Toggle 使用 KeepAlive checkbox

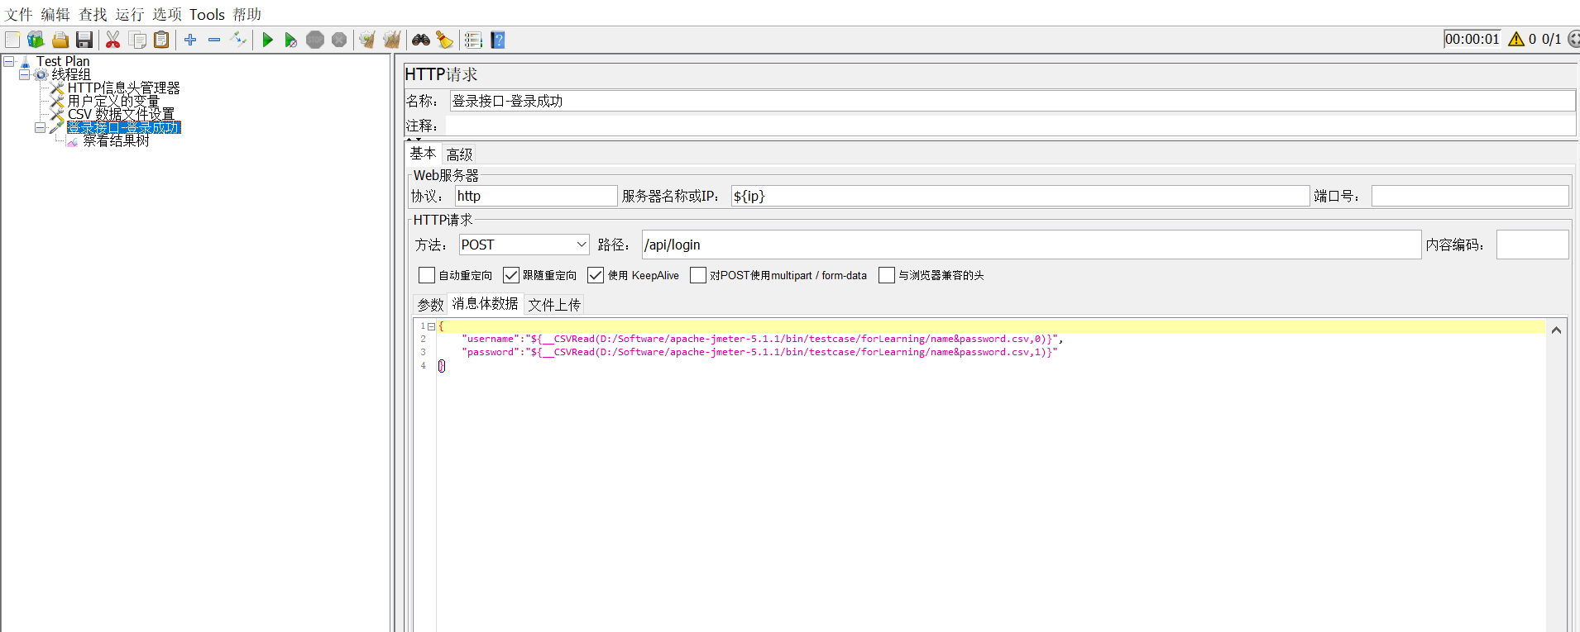[x=596, y=275]
